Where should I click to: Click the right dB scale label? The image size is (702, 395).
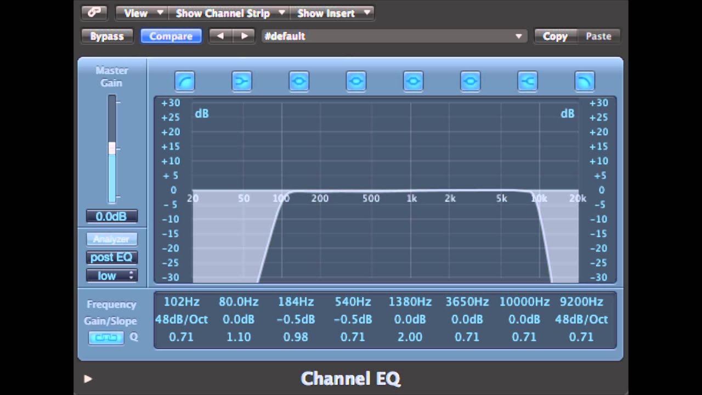[567, 114]
